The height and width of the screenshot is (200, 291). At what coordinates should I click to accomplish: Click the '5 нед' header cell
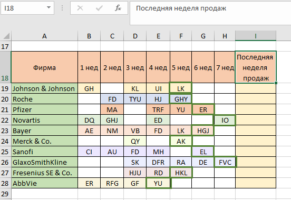click(181, 67)
